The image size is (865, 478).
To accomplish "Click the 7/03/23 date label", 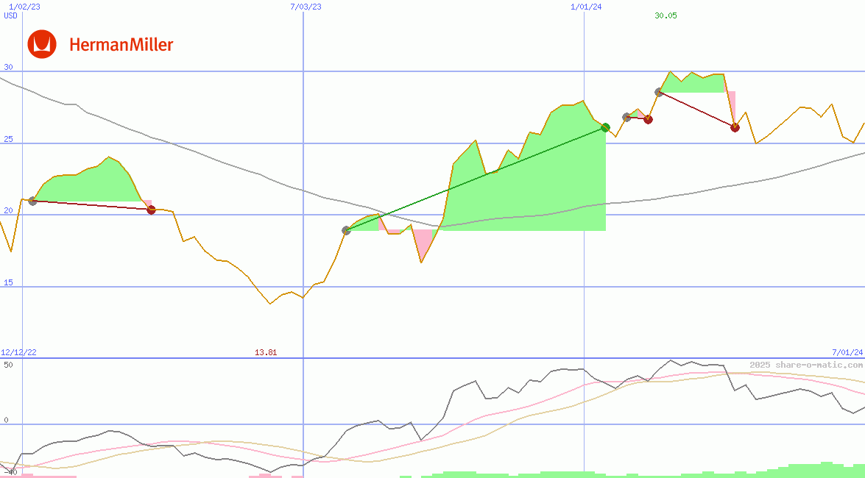I will coord(306,7).
